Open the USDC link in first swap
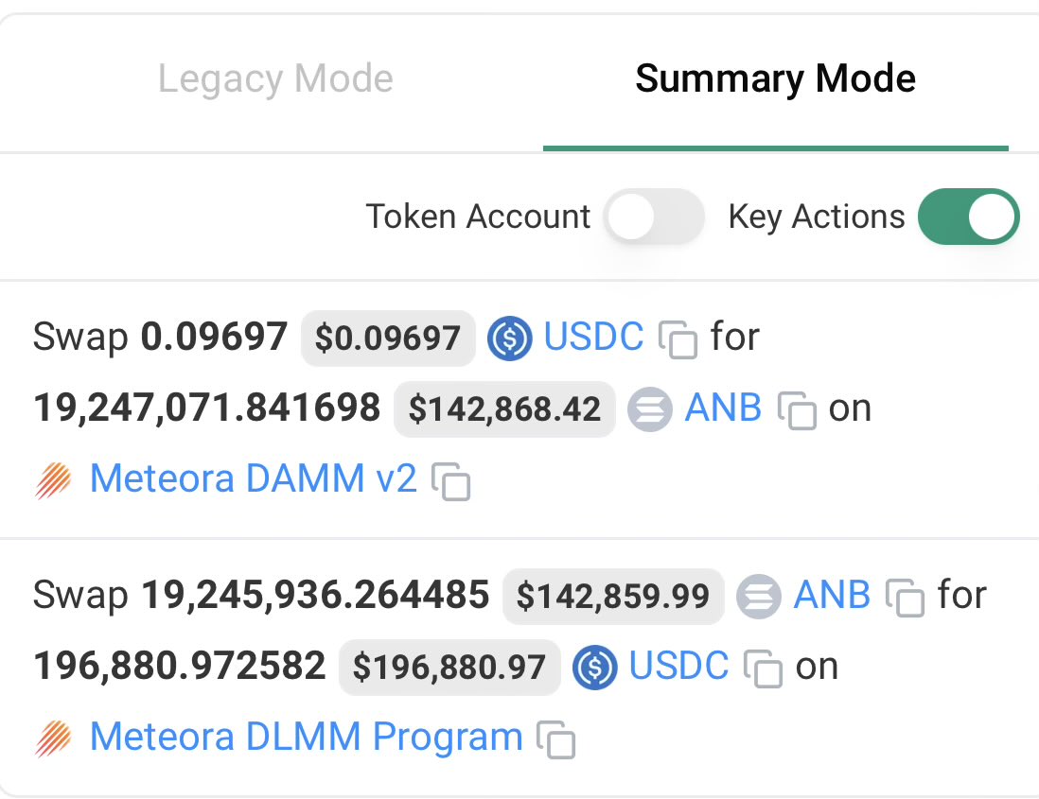The height and width of the screenshot is (799, 1039). (x=593, y=337)
